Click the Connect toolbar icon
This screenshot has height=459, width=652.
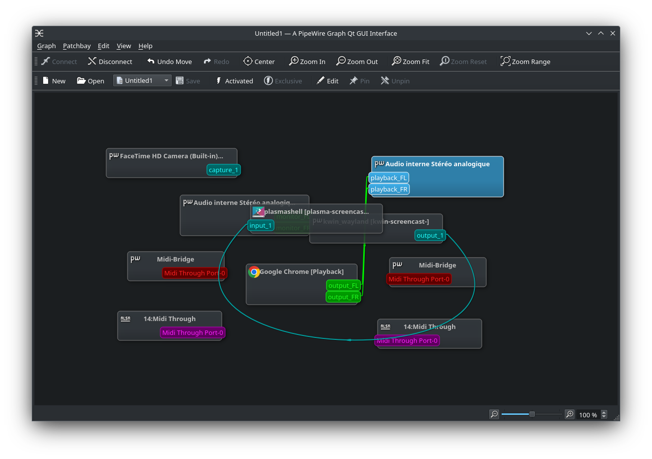[46, 61]
